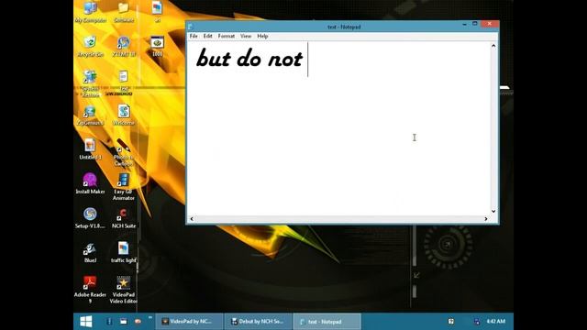
Task: Click the network tray icon near clock
Action: coord(477,322)
